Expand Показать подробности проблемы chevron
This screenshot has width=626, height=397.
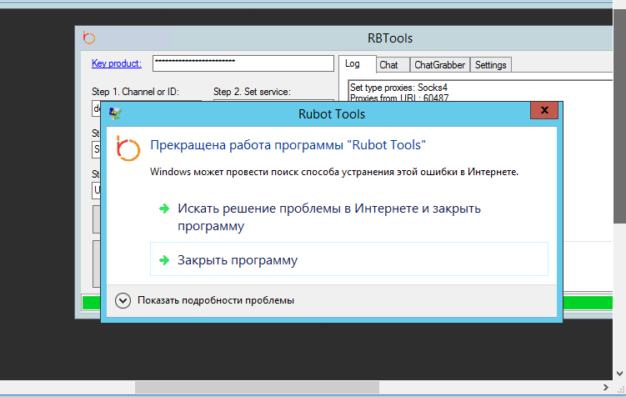[123, 300]
